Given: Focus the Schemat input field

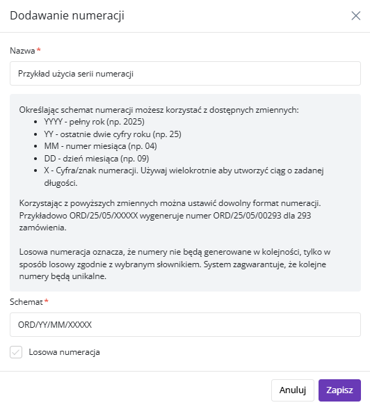Looking at the screenshot, I should click(x=185, y=325).
